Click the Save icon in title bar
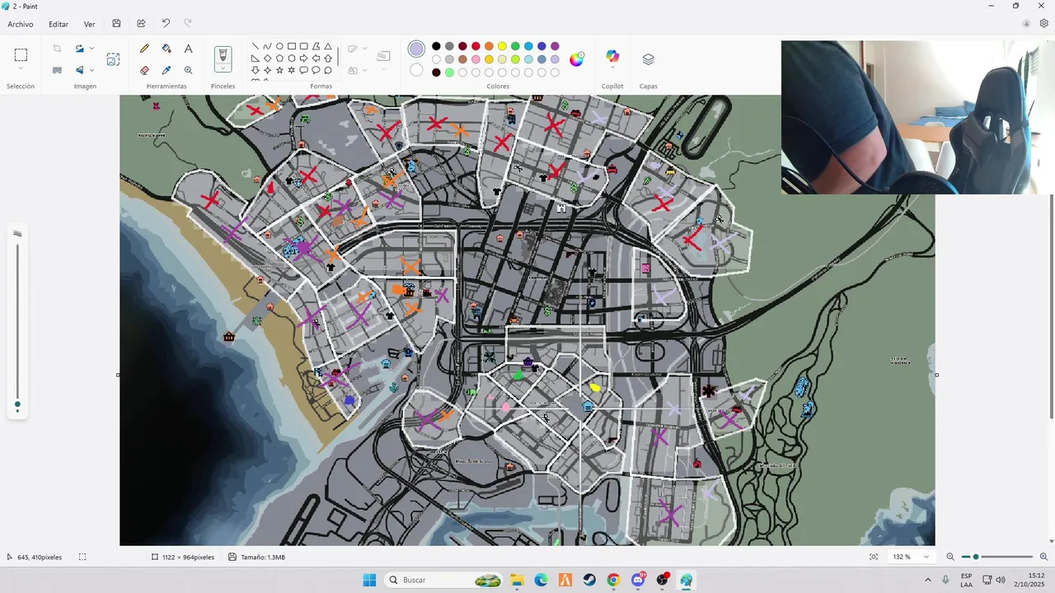Viewport: 1055px width, 593px height. pos(116,24)
